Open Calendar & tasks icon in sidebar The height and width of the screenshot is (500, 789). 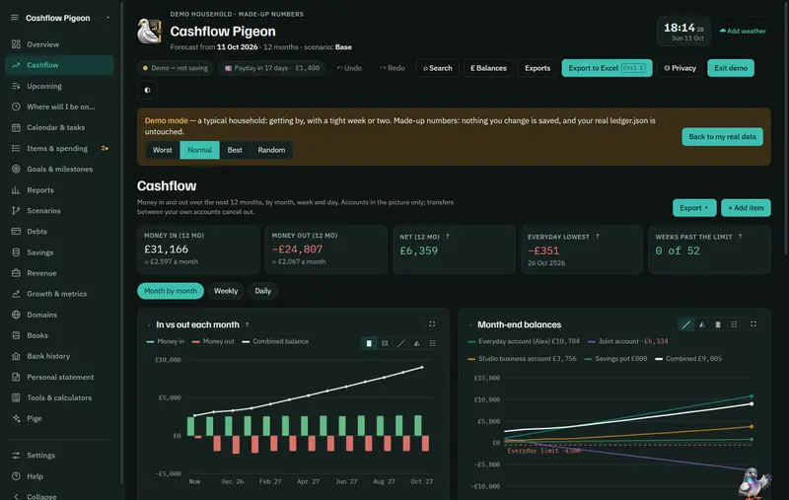16,127
